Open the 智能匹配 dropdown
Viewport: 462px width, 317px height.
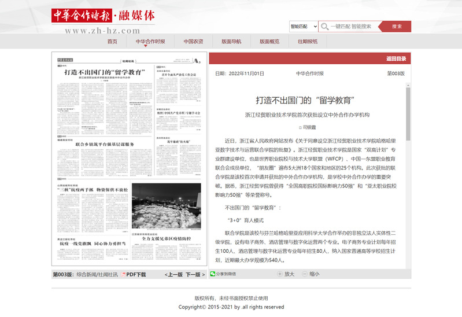coord(303,27)
